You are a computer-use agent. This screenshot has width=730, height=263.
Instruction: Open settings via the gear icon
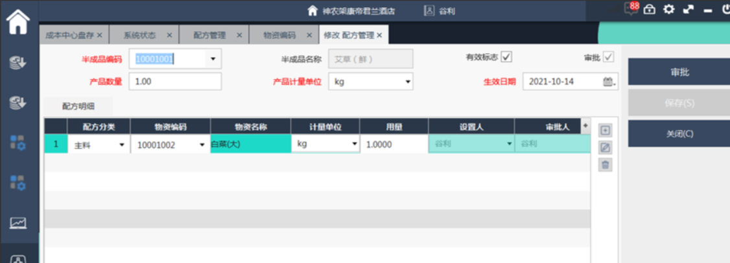[669, 10]
